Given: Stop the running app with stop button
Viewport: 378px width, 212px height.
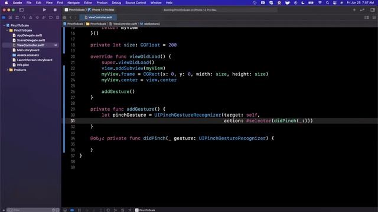Looking at the screenshot, I should (x=55, y=10).
